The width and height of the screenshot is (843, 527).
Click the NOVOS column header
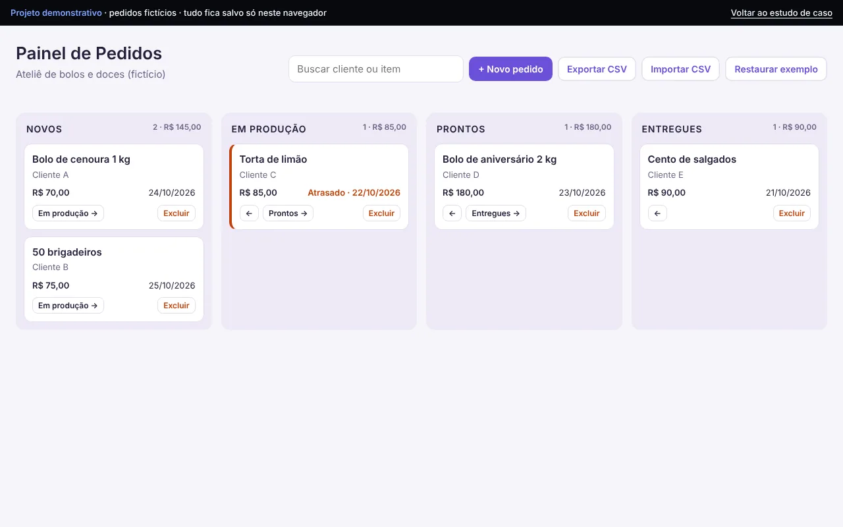point(44,129)
